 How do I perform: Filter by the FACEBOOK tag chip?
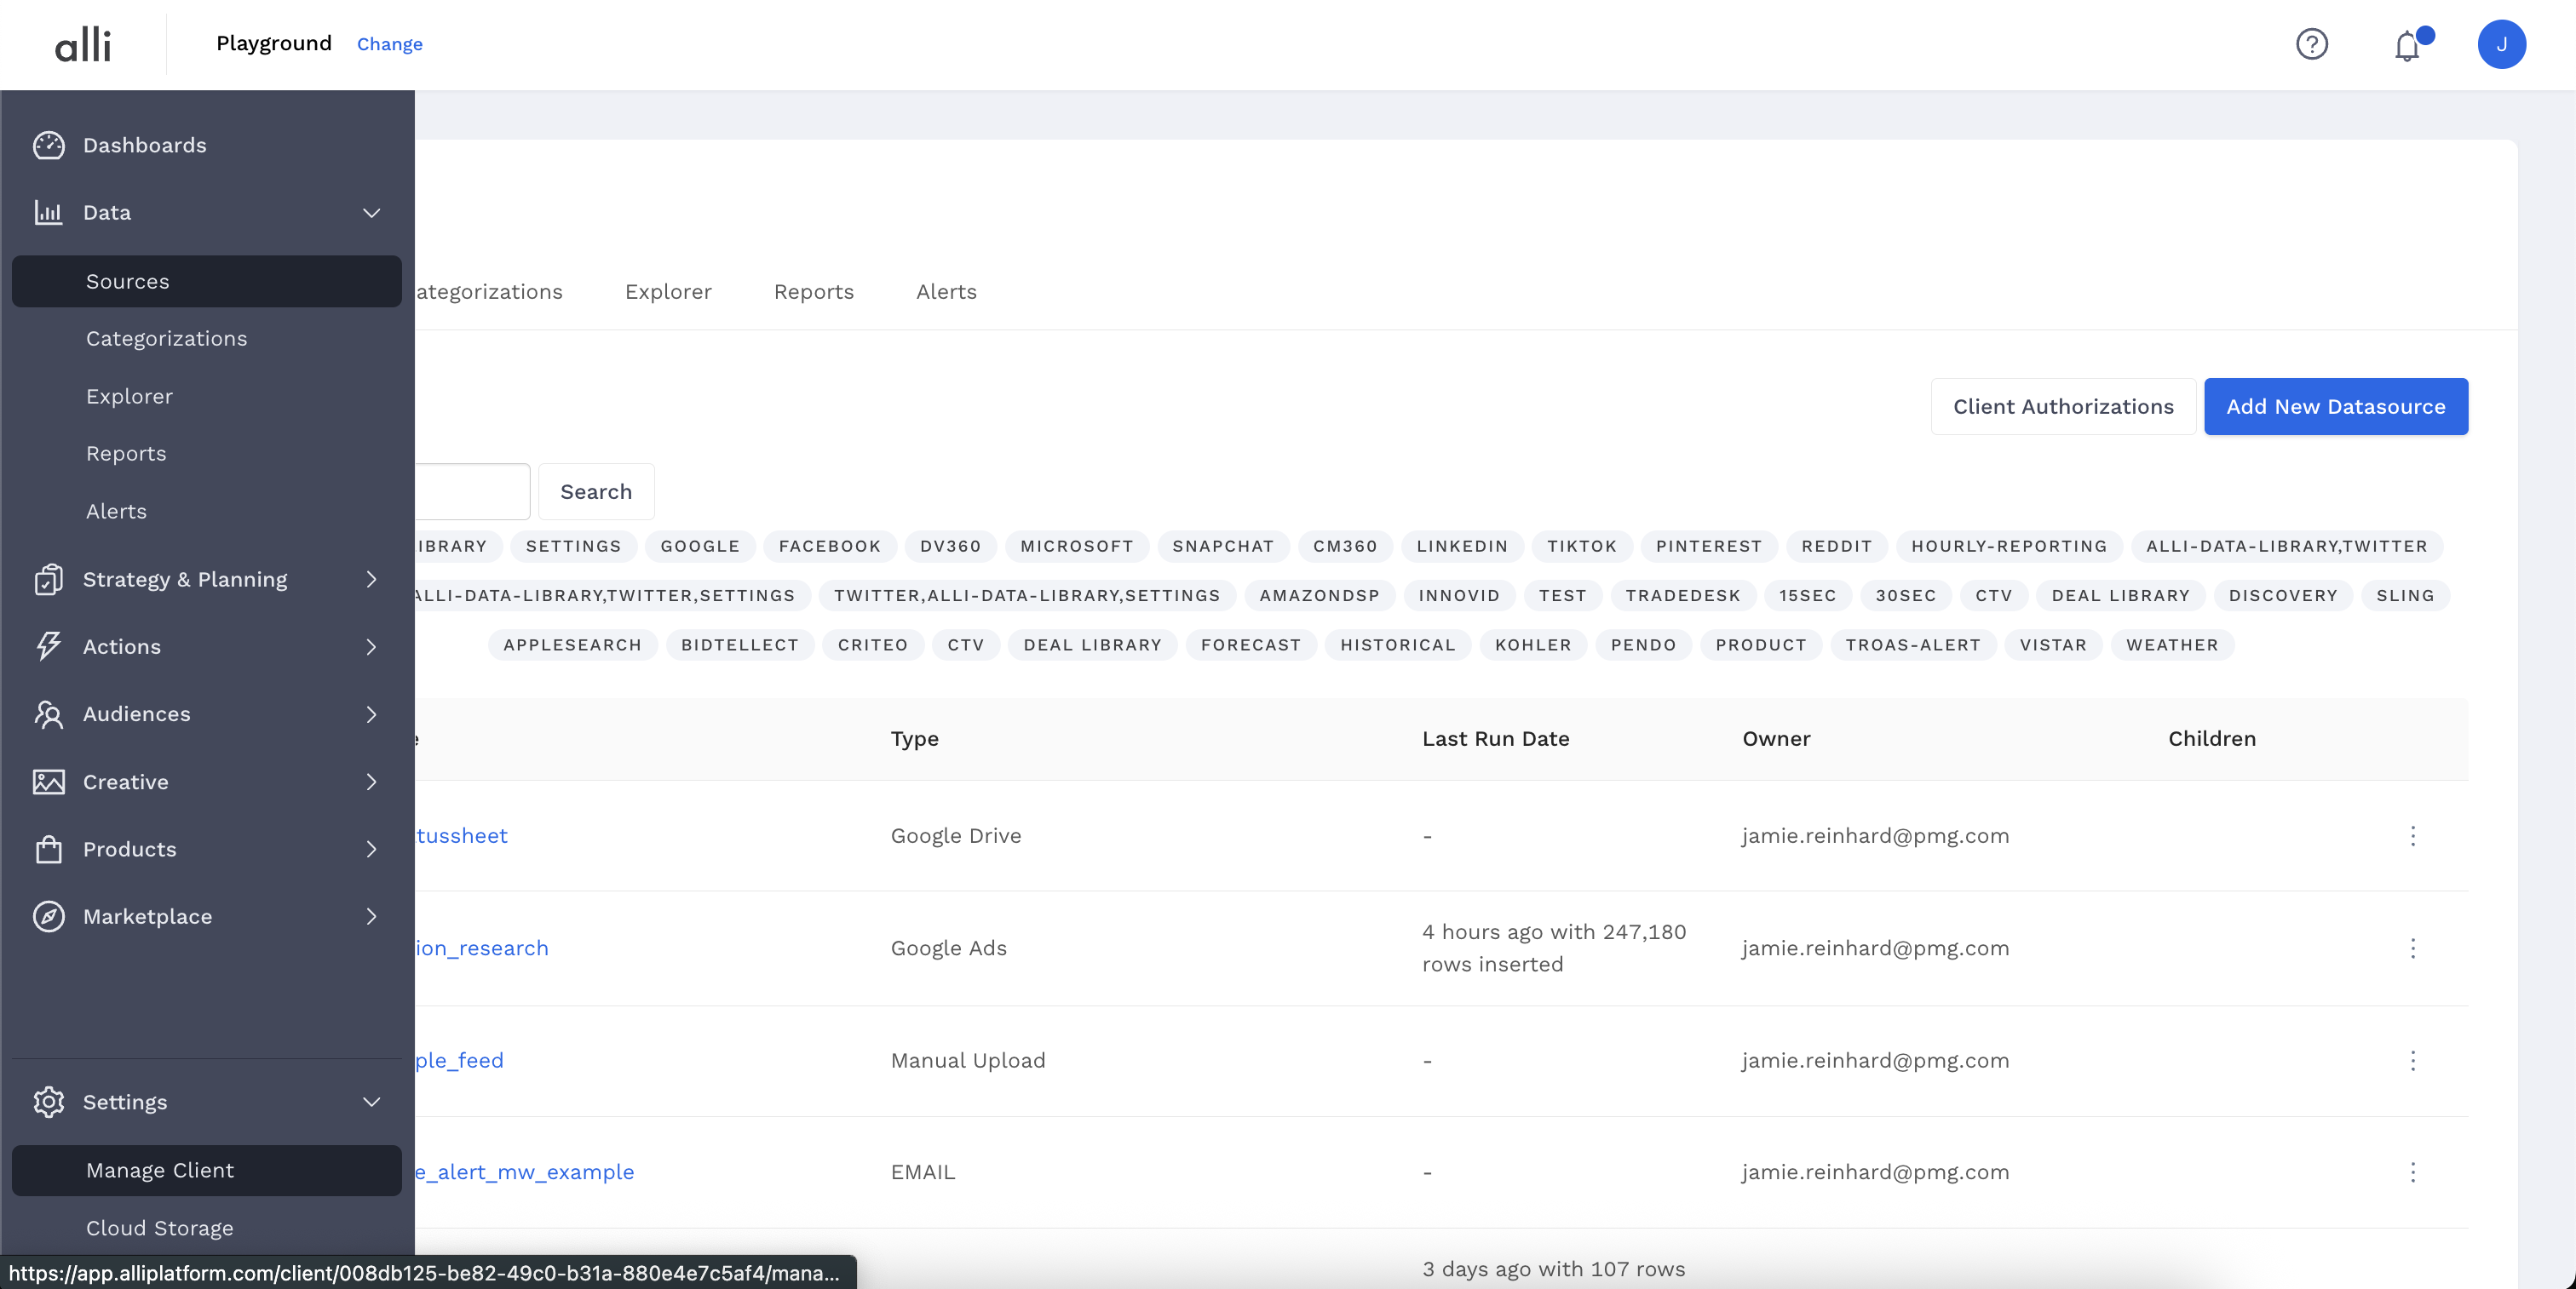(x=829, y=547)
